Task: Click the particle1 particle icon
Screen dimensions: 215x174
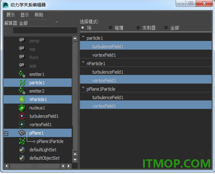Action: tap(22, 83)
